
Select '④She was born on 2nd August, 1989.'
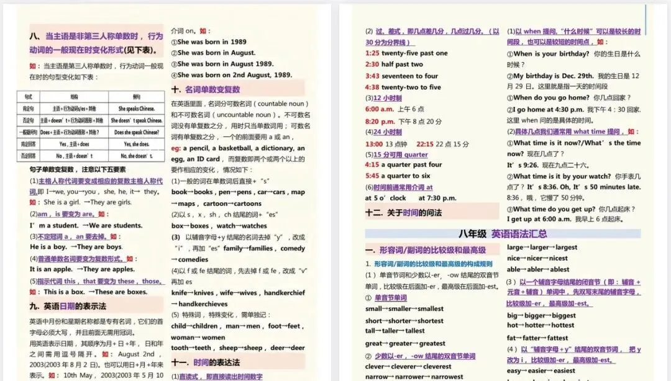coord(232,75)
